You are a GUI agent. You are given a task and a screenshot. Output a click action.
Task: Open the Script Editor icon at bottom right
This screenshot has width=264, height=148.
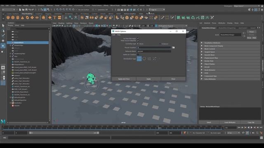[261, 138]
